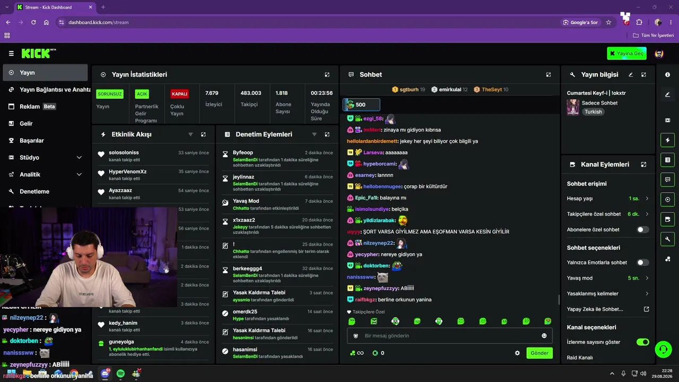
Task: Click the Yasak Kaldırma Talebi by ayssmio
Action: [277, 296]
